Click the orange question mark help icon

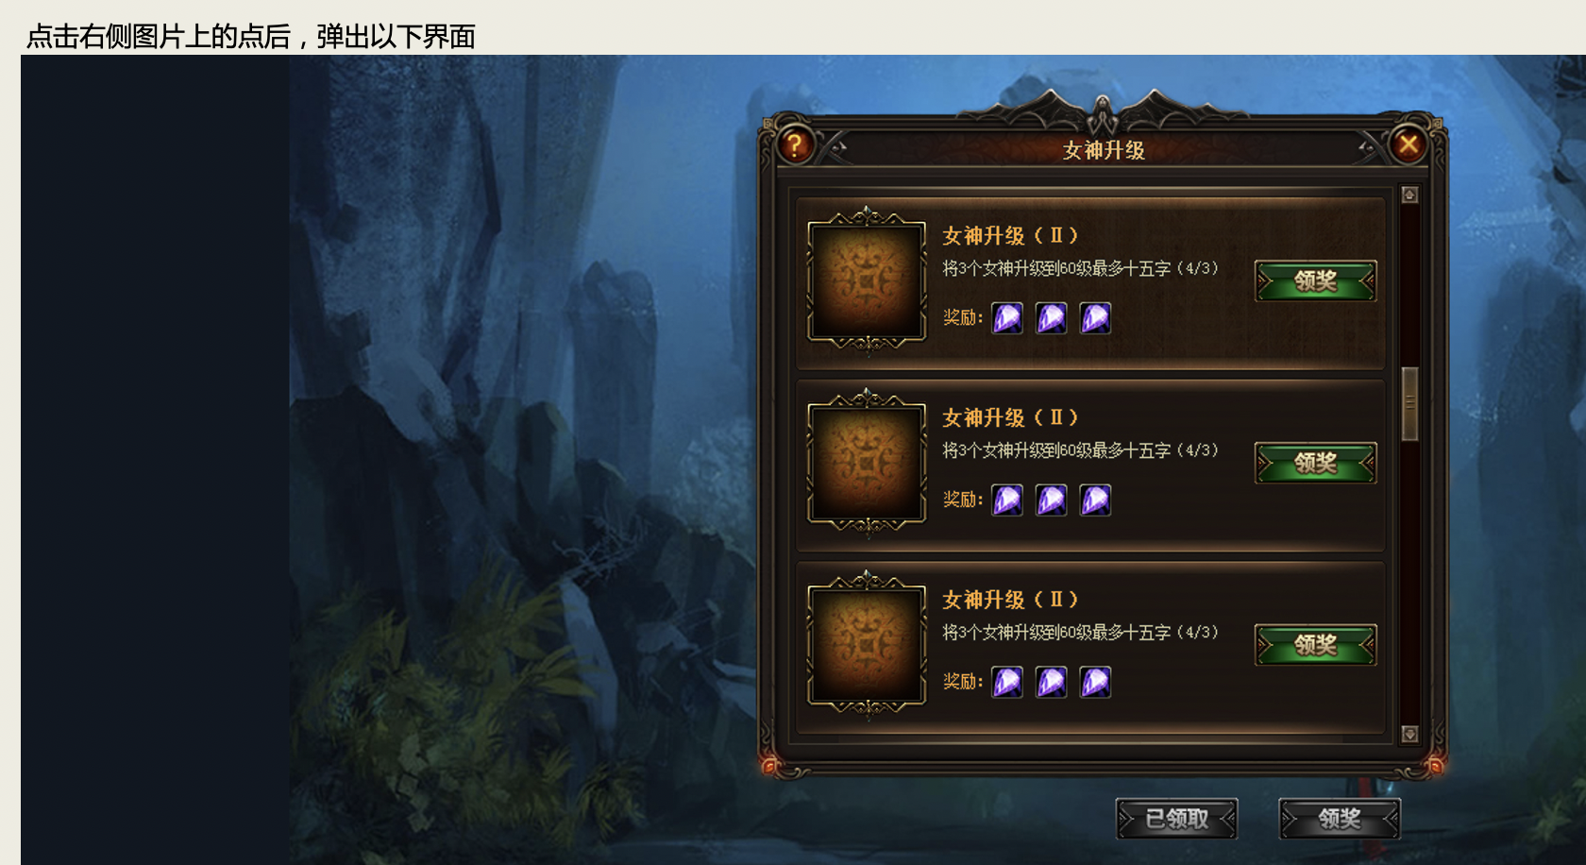pyautogui.click(x=795, y=145)
